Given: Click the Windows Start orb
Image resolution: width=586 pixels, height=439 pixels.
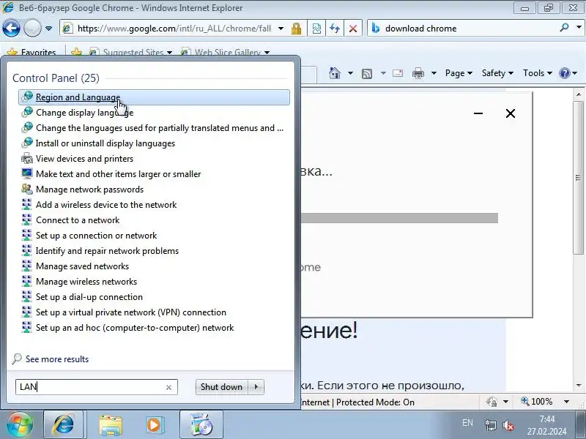Looking at the screenshot, I should (20, 424).
